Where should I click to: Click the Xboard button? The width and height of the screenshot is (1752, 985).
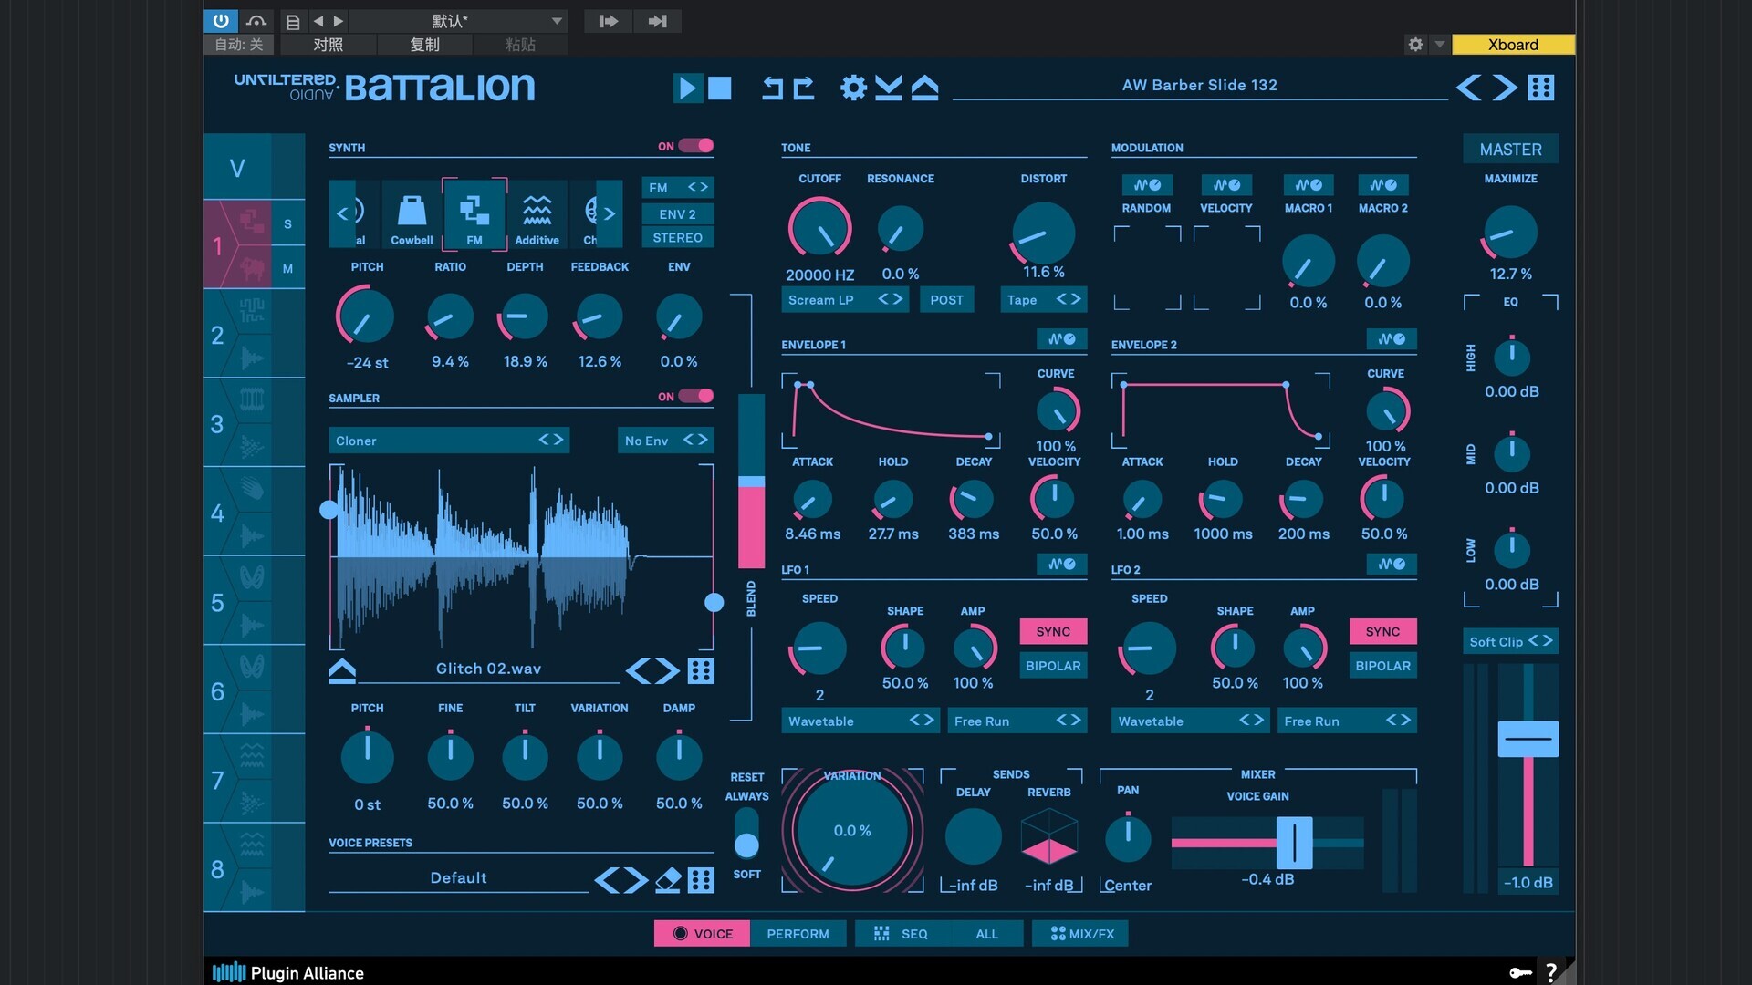(1513, 45)
